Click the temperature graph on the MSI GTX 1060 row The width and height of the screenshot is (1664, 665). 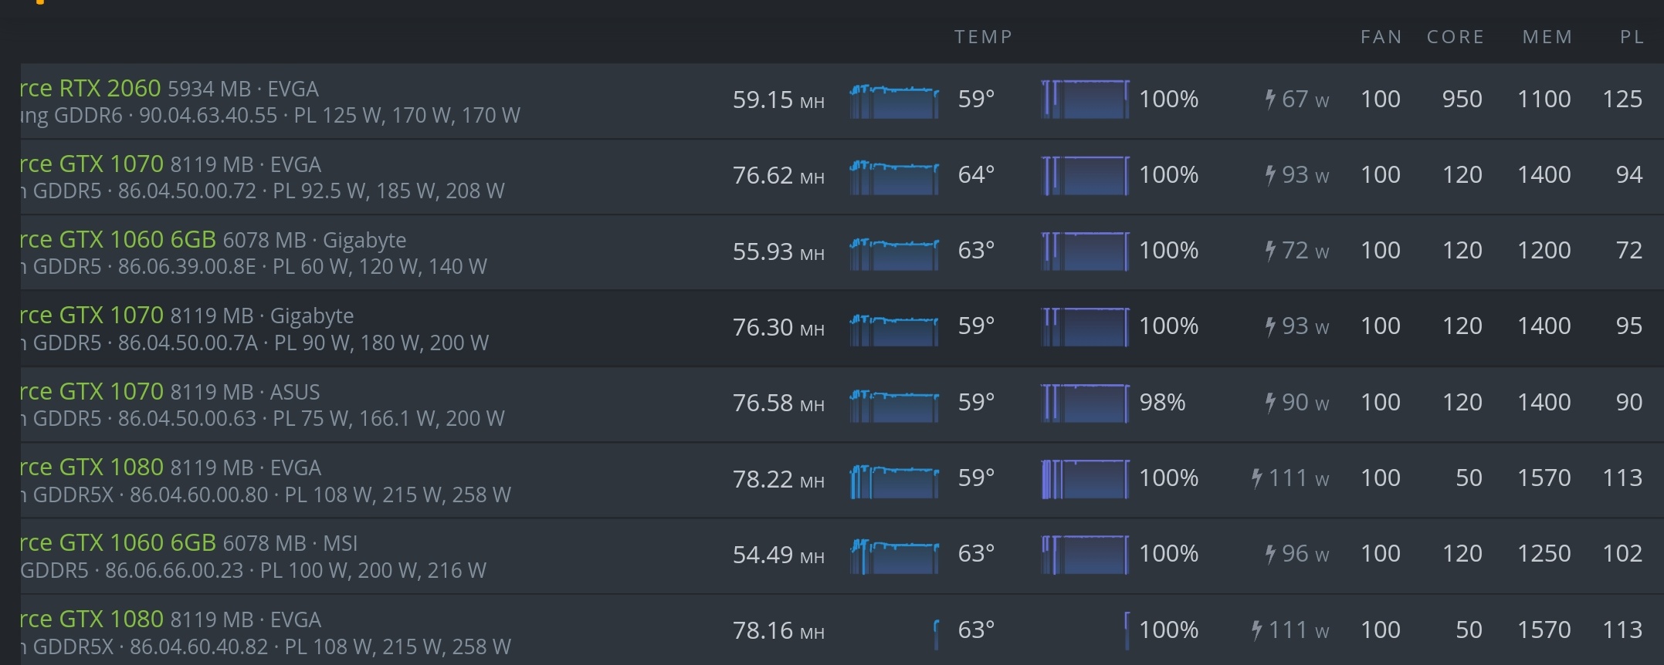click(x=894, y=556)
